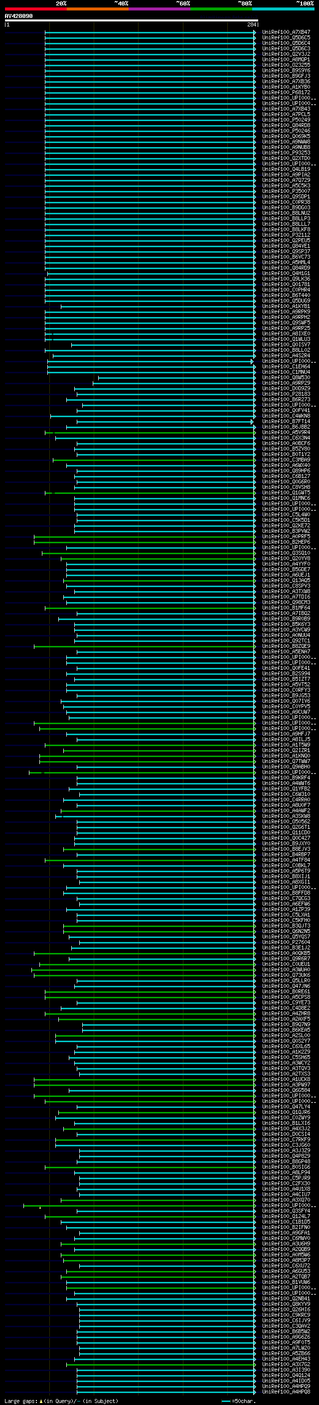Select the UniRef100_A7PCL5 label
The height and width of the screenshot is (1405, 319).
coord(286,115)
